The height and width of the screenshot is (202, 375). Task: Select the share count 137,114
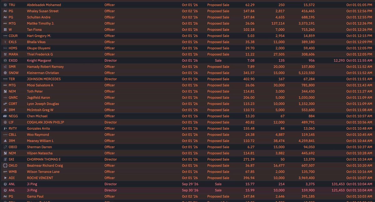(x=278, y=23)
